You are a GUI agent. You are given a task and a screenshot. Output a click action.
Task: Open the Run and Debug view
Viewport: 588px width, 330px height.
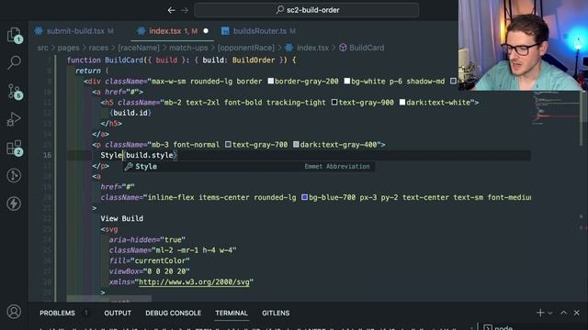(14, 119)
